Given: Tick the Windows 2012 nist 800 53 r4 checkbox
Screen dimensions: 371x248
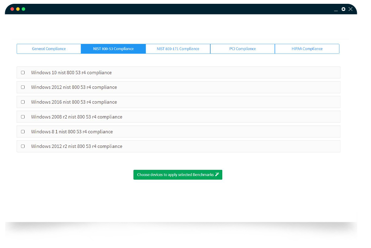Looking at the screenshot, I should (23, 87).
